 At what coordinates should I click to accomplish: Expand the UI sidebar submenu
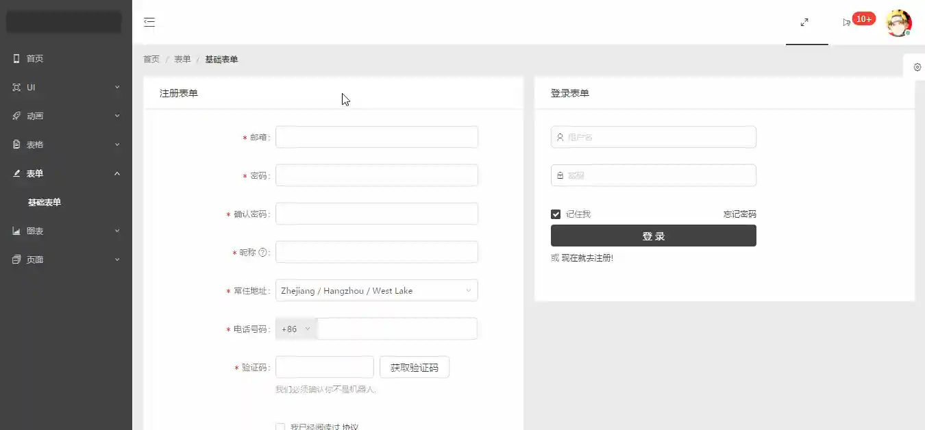click(x=117, y=88)
